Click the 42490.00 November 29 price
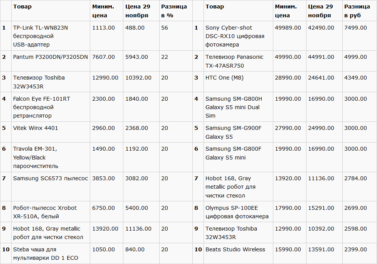 click(321, 28)
